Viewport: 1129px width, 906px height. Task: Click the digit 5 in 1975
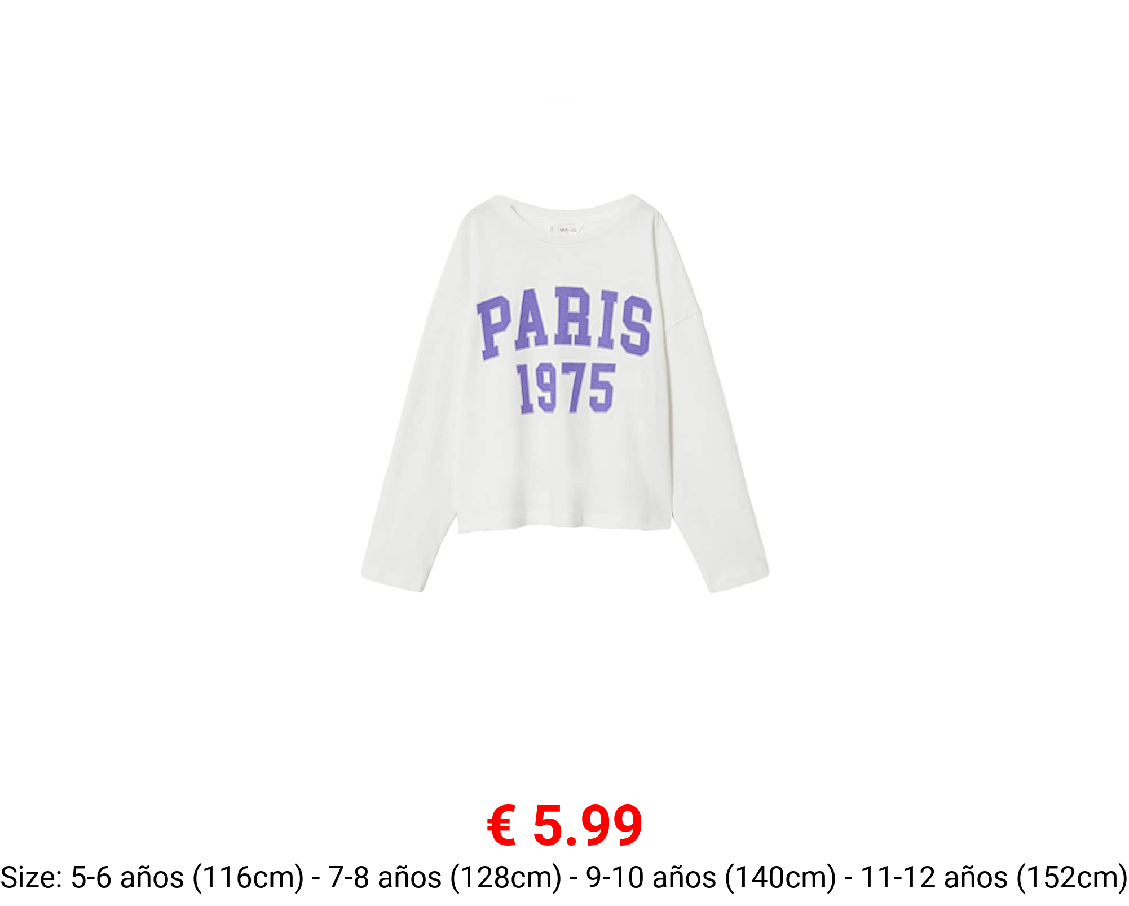pyautogui.click(x=602, y=388)
